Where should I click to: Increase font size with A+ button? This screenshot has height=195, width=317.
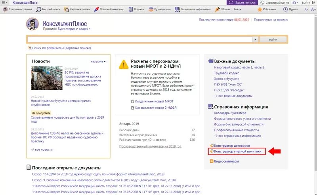[313, 9]
